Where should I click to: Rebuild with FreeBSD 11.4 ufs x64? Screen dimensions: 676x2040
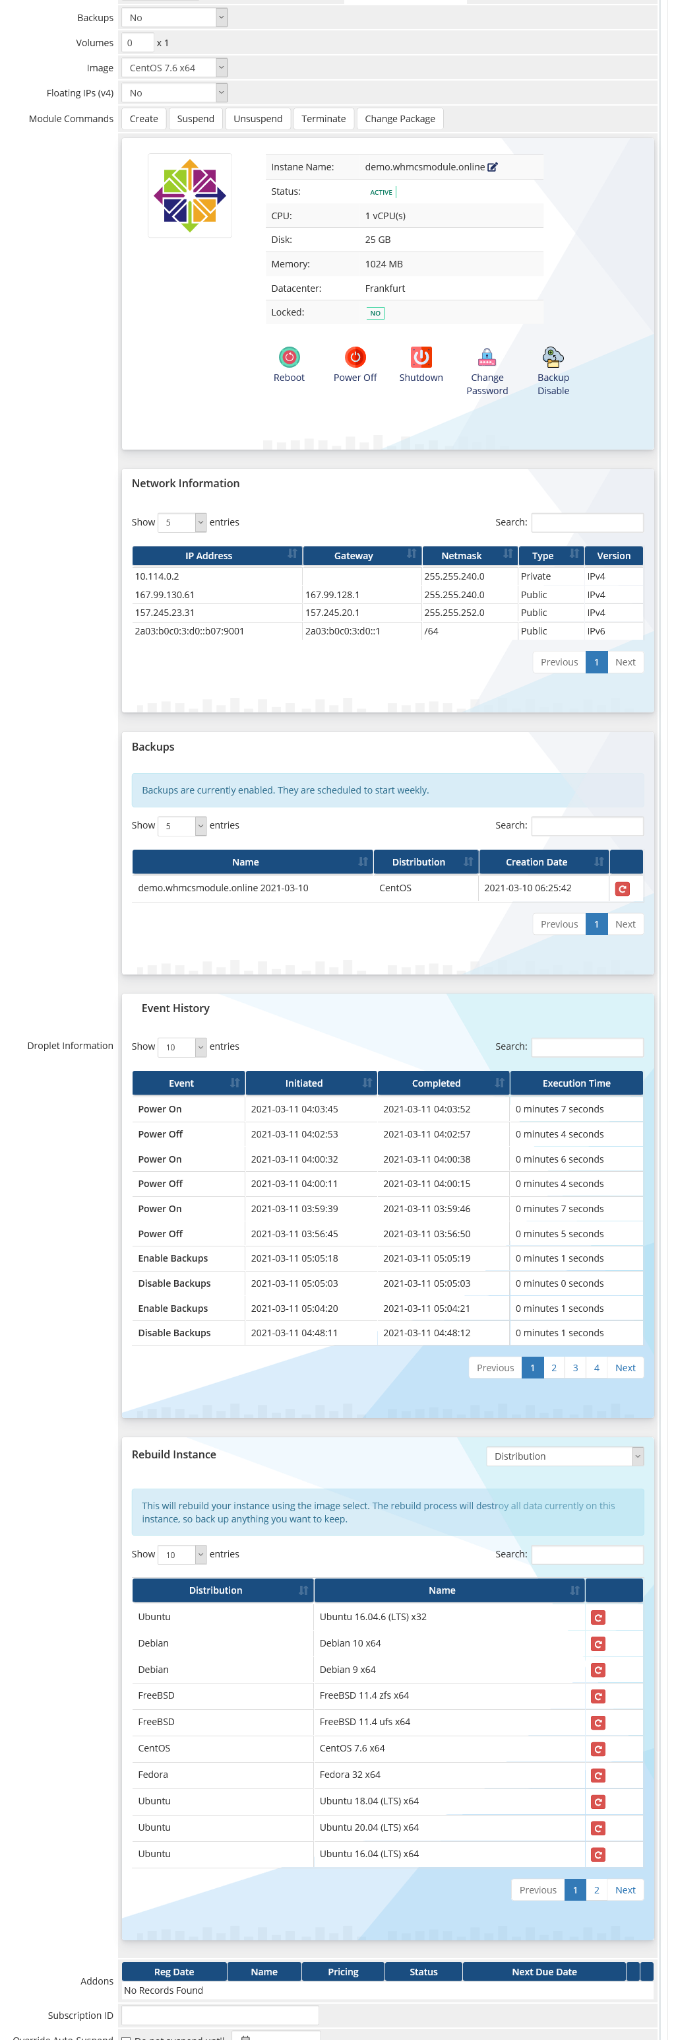point(598,1723)
